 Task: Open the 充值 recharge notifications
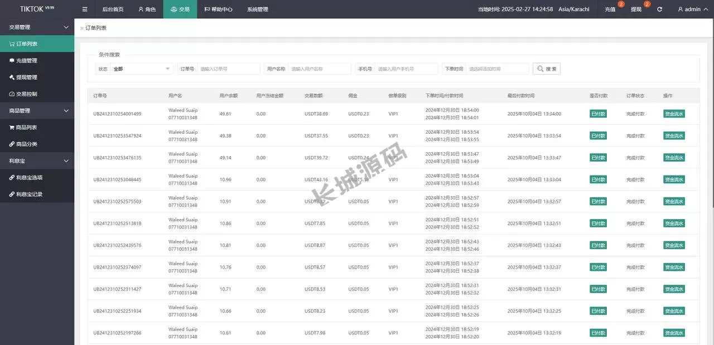(x=610, y=9)
